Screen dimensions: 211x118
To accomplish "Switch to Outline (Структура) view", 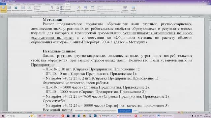I will point(23,9).
